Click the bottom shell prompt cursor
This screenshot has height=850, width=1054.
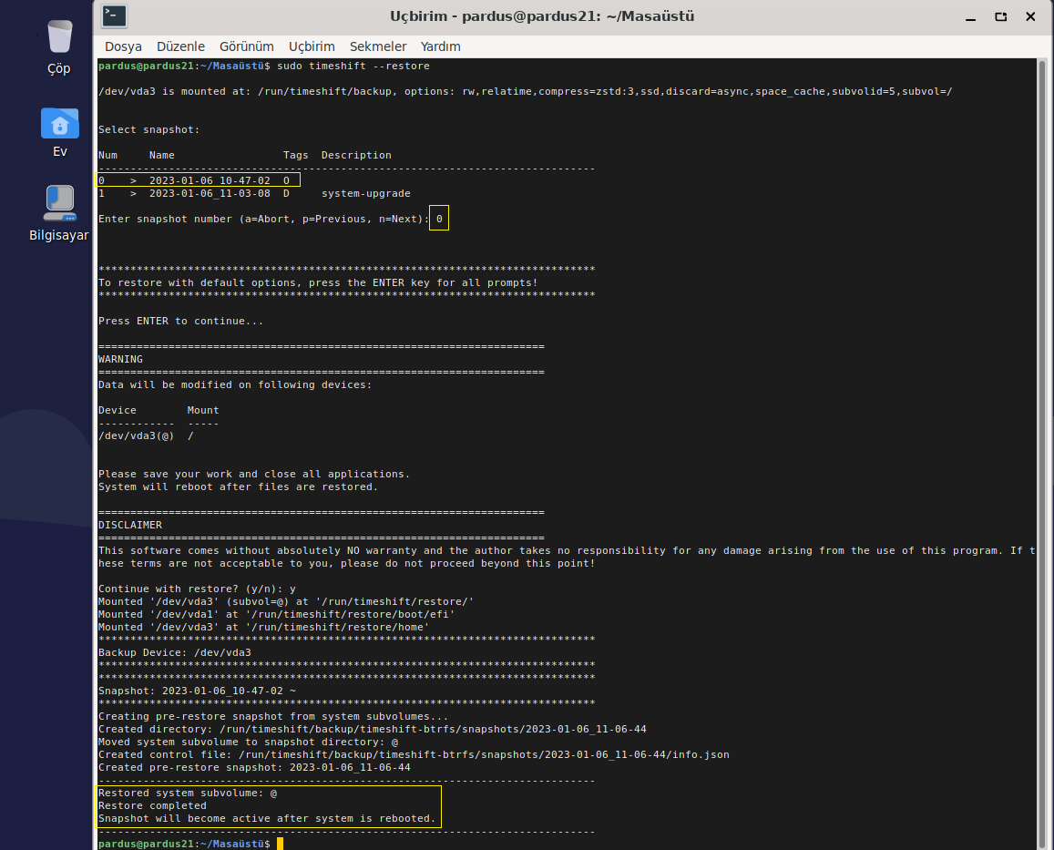coord(280,844)
